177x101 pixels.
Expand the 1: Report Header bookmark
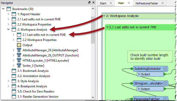tap(8, 14)
